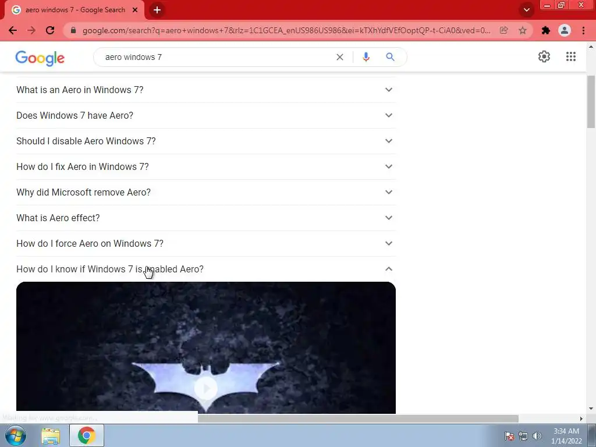Go to Google home via logo
The image size is (596, 447).
click(x=40, y=58)
